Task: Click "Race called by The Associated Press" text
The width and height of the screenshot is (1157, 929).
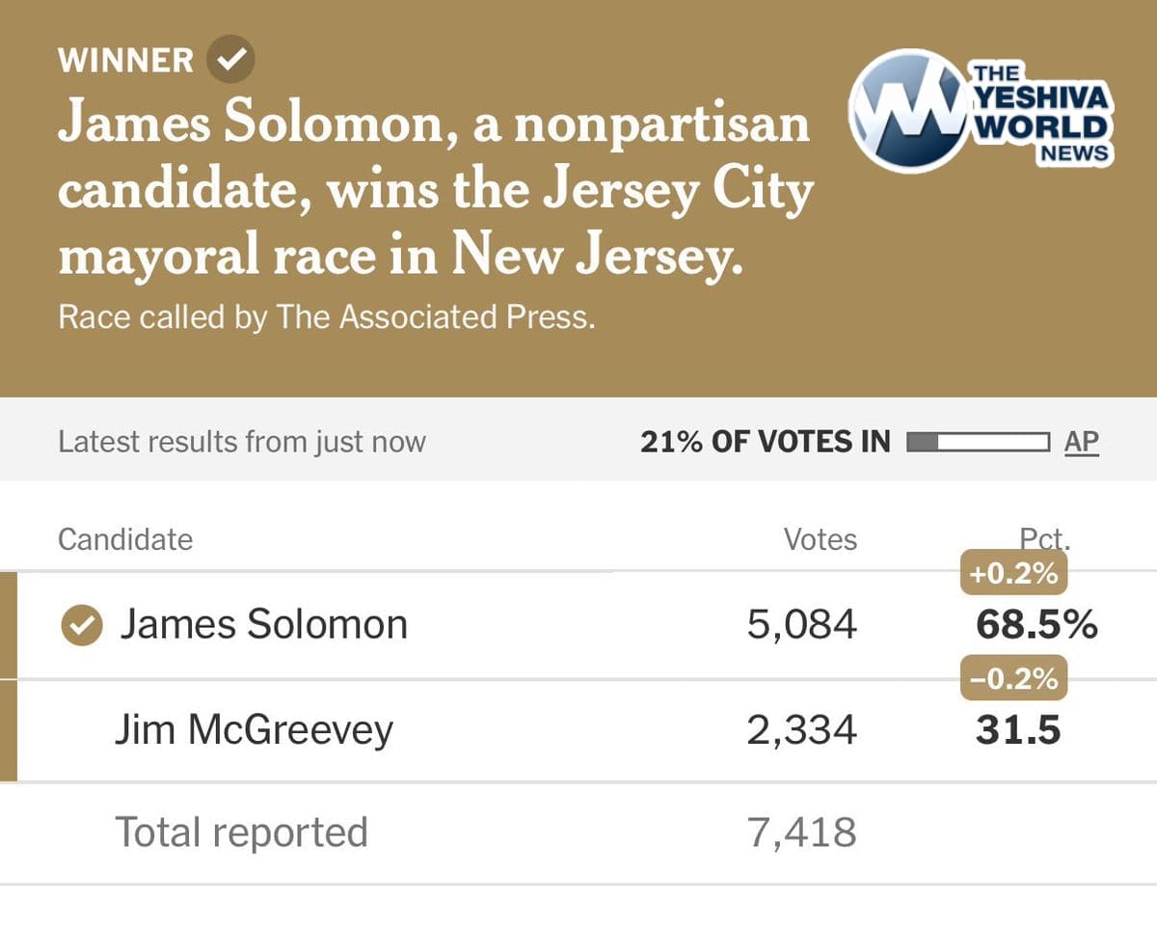Action: (326, 317)
